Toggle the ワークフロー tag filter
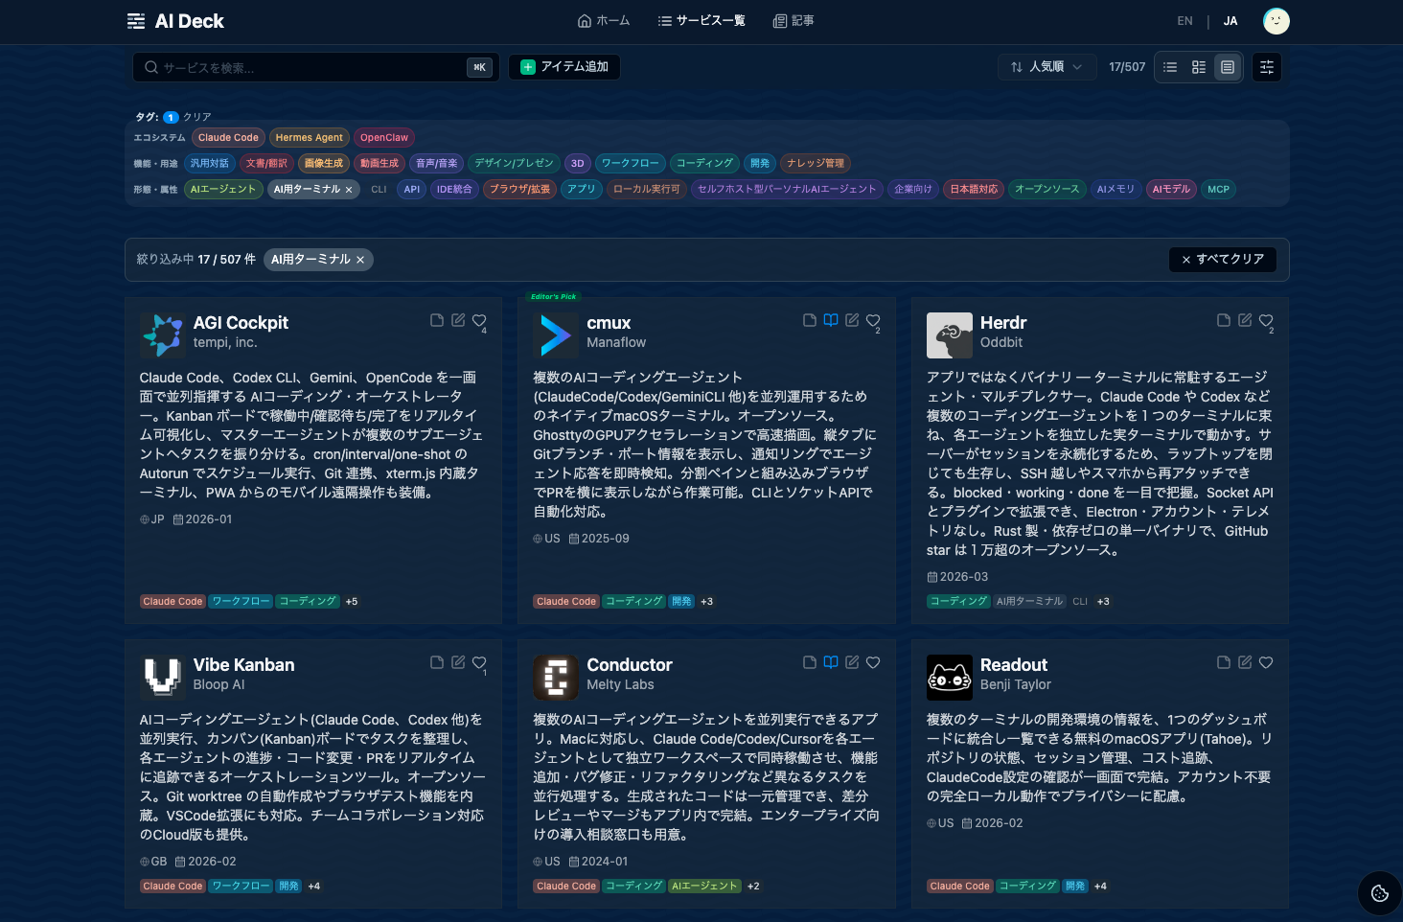Viewport: 1403px width, 922px height. [630, 164]
